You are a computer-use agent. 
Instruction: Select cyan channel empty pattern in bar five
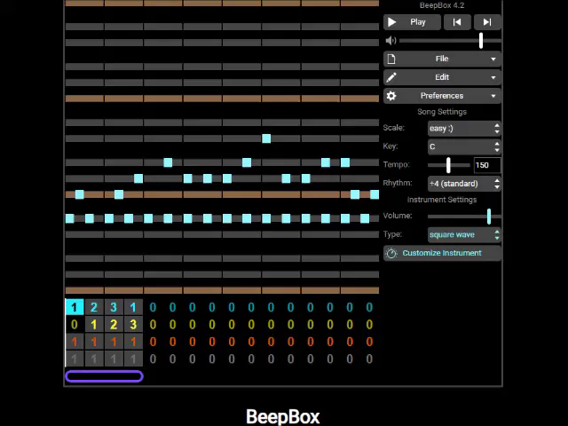tap(153, 307)
